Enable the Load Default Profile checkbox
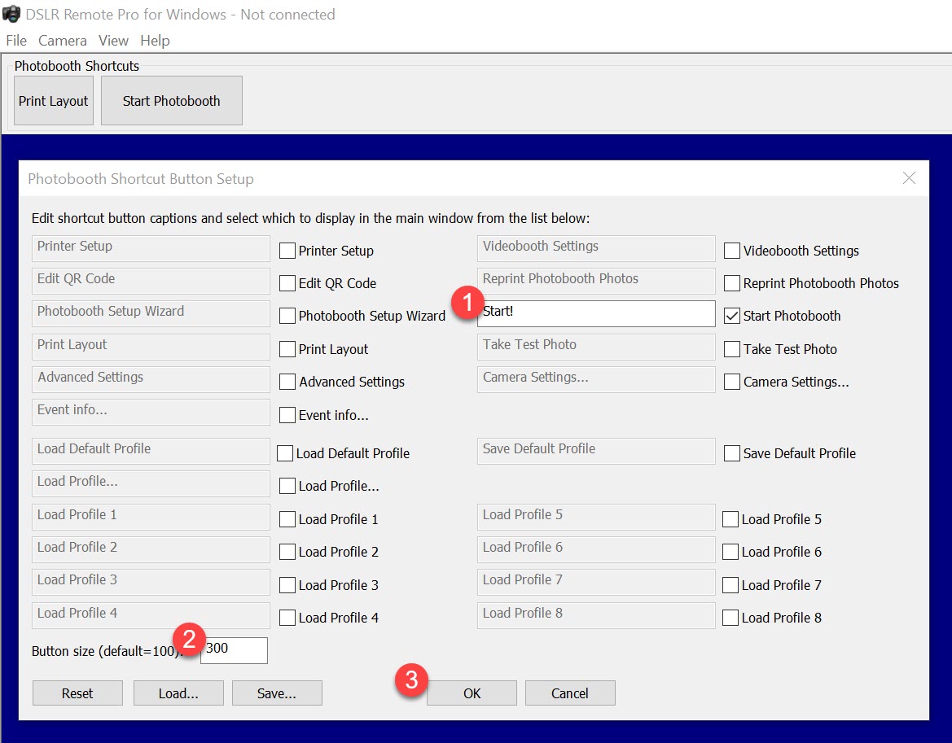Viewport: 952px width, 743px height. tap(285, 453)
